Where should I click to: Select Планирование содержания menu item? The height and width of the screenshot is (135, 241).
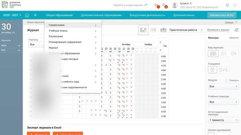[73, 42]
